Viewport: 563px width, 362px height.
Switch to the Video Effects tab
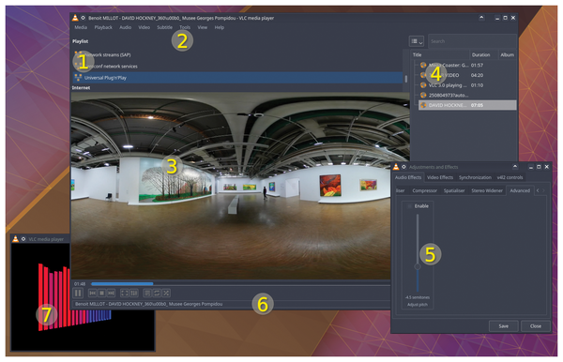440,177
